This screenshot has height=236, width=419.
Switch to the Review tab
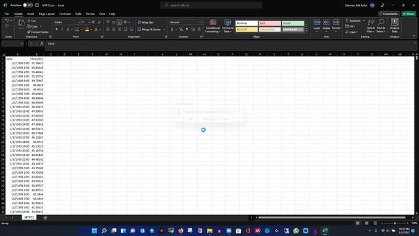90,14
